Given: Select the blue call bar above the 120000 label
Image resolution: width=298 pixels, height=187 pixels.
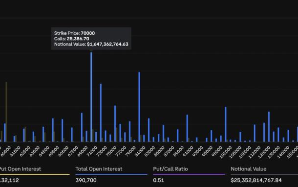Looking at the screenshot, I should (269, 127).
